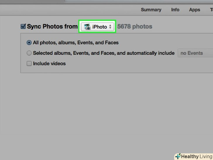Screen dimensions: 213x160
Task: Expand the no Events dropdown
Action: [195, 53]
